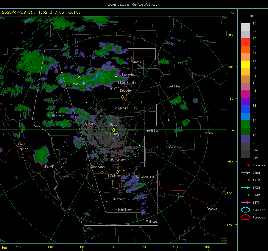Pick the light blue 33 dBZ swatch

[245, 116]
